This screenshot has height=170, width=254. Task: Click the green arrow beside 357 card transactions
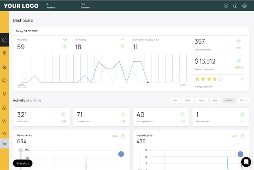click(238, 41)
